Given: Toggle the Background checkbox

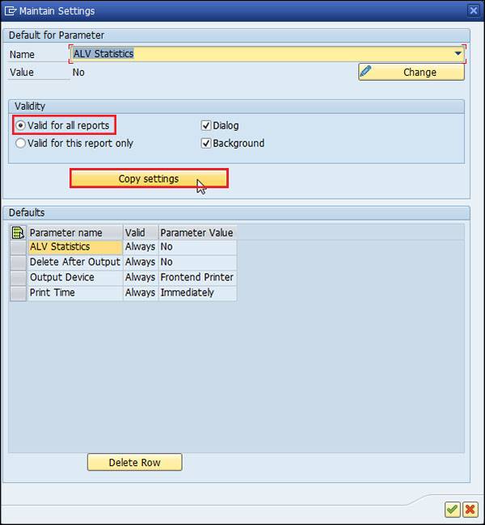Looking at the screenshot, I should click(206, 143).
